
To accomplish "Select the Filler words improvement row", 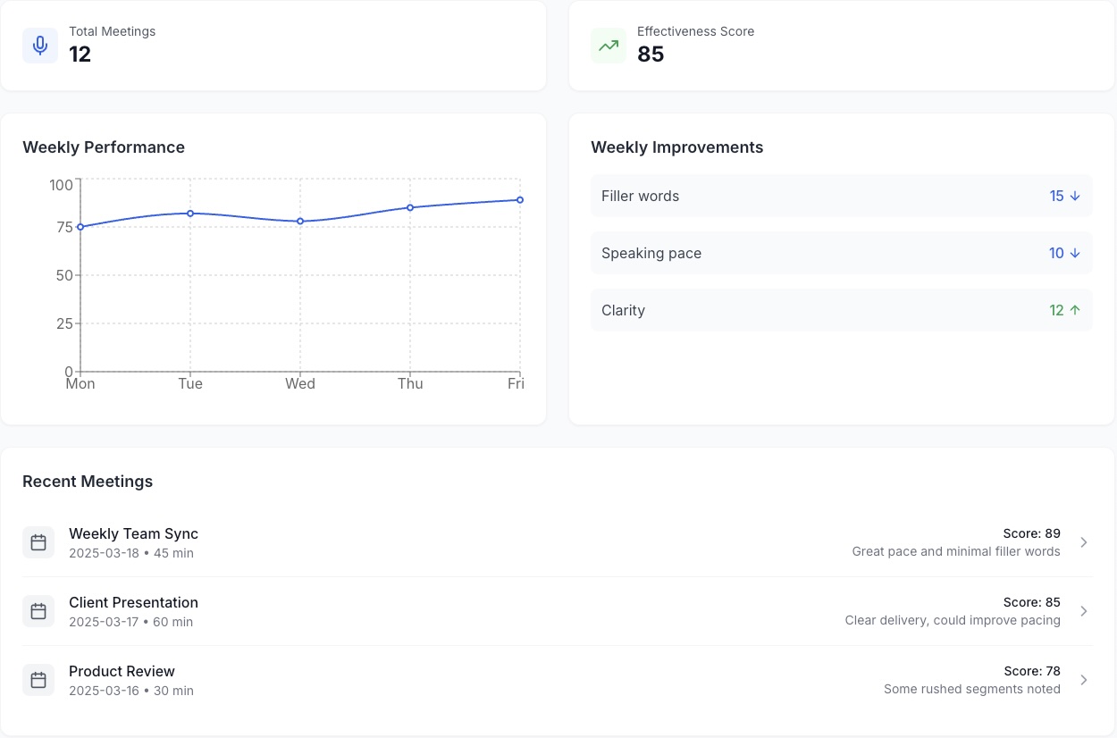I will pyautogui.click(x=841, y=196).
